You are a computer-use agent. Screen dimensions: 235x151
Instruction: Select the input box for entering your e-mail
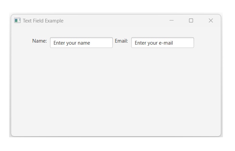coord(162,43)
